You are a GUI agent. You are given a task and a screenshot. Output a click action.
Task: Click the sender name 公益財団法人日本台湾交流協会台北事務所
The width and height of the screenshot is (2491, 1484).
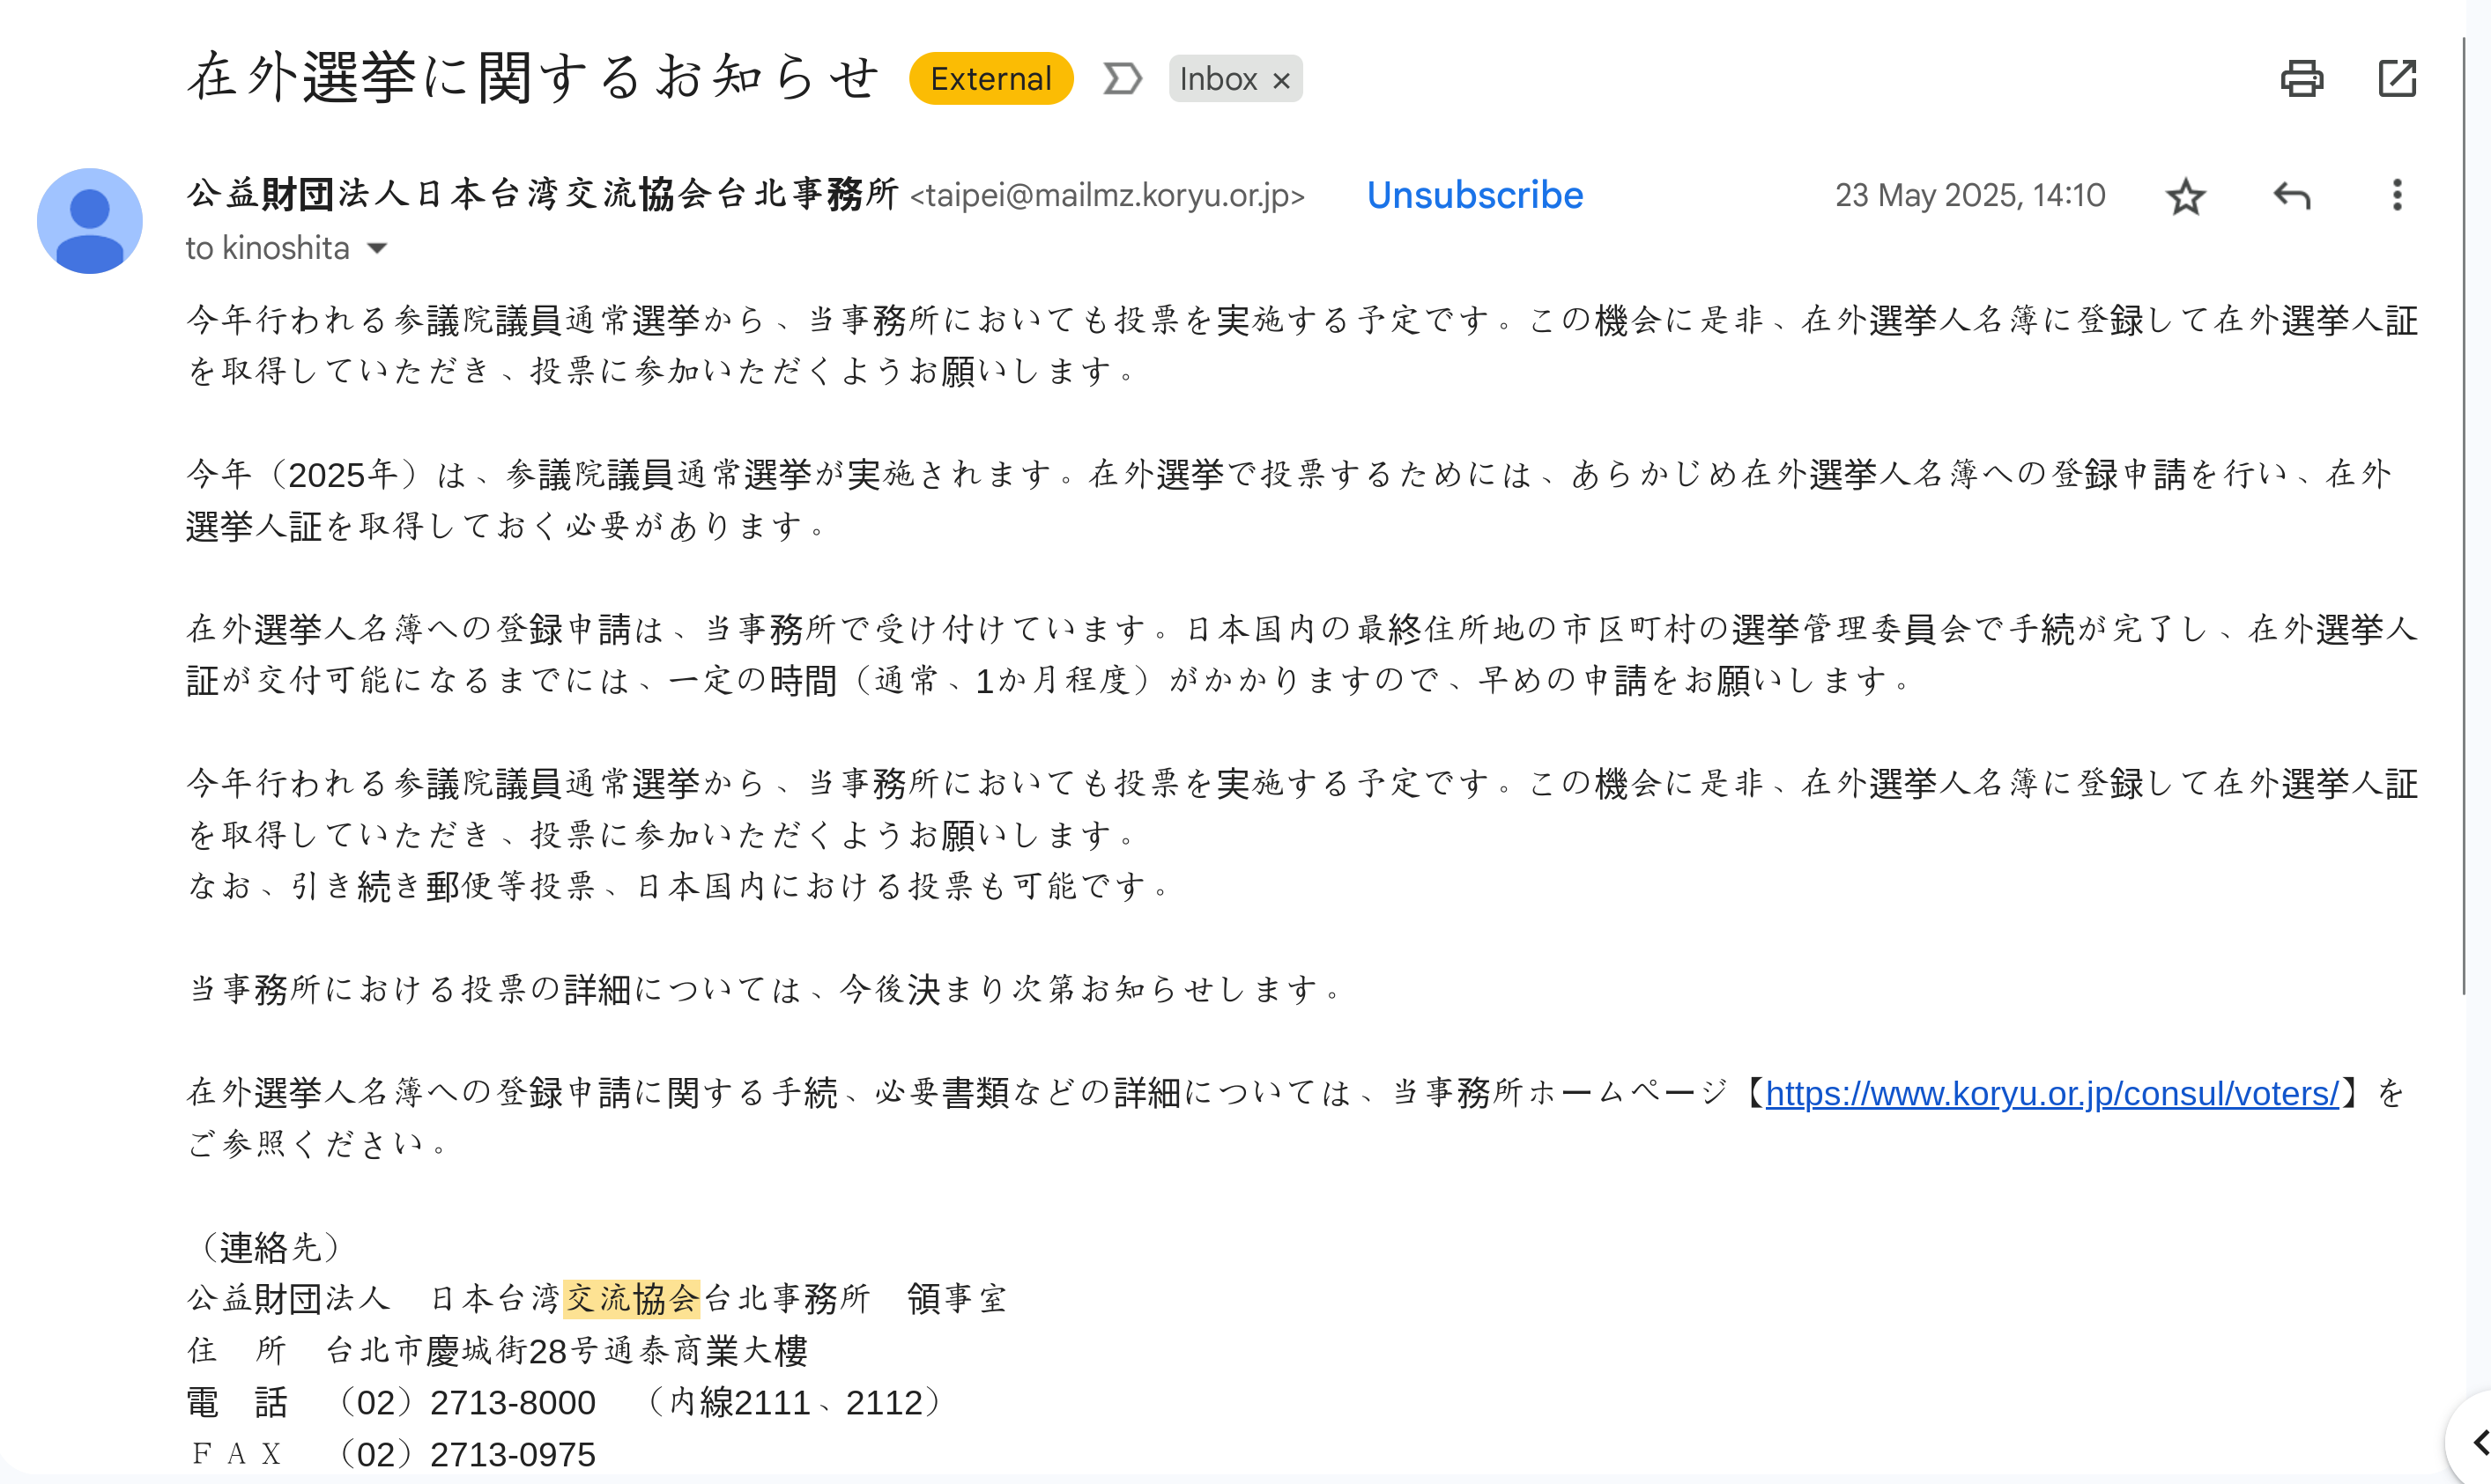(542, 194)
